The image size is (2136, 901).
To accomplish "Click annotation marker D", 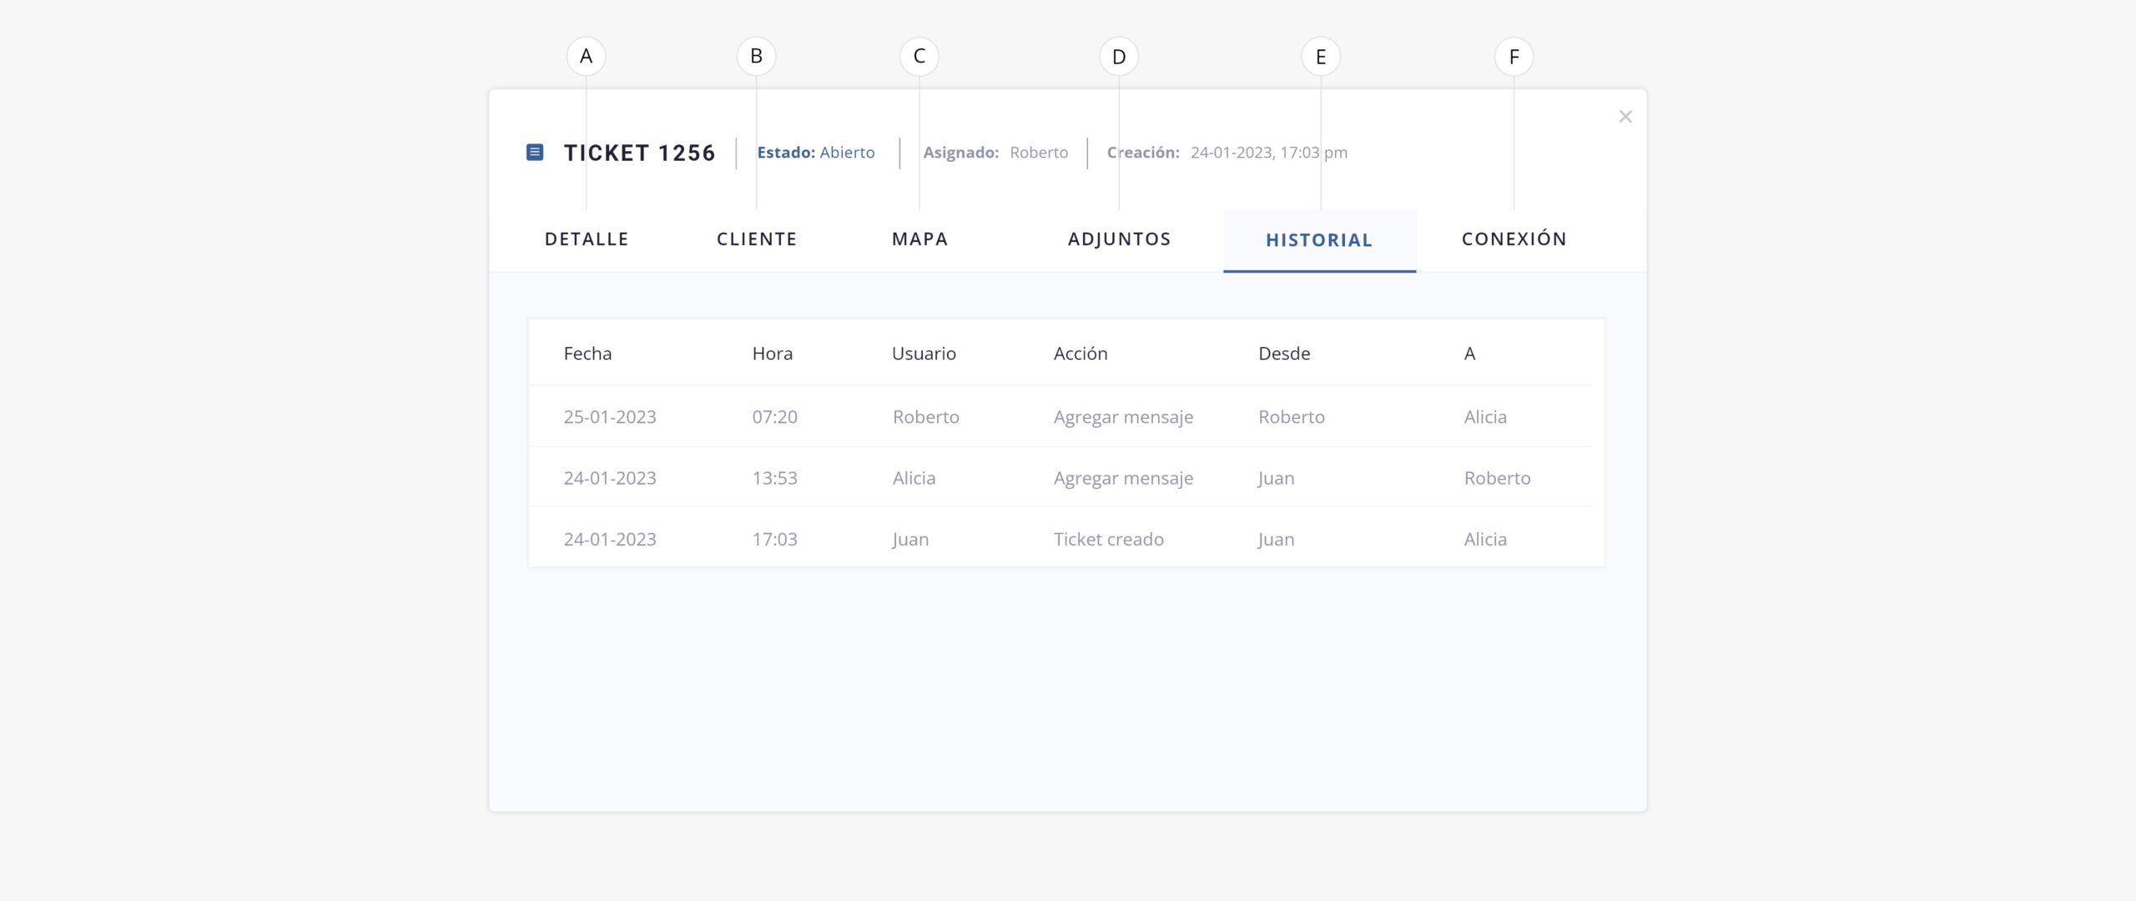I will pos(1118,57).
